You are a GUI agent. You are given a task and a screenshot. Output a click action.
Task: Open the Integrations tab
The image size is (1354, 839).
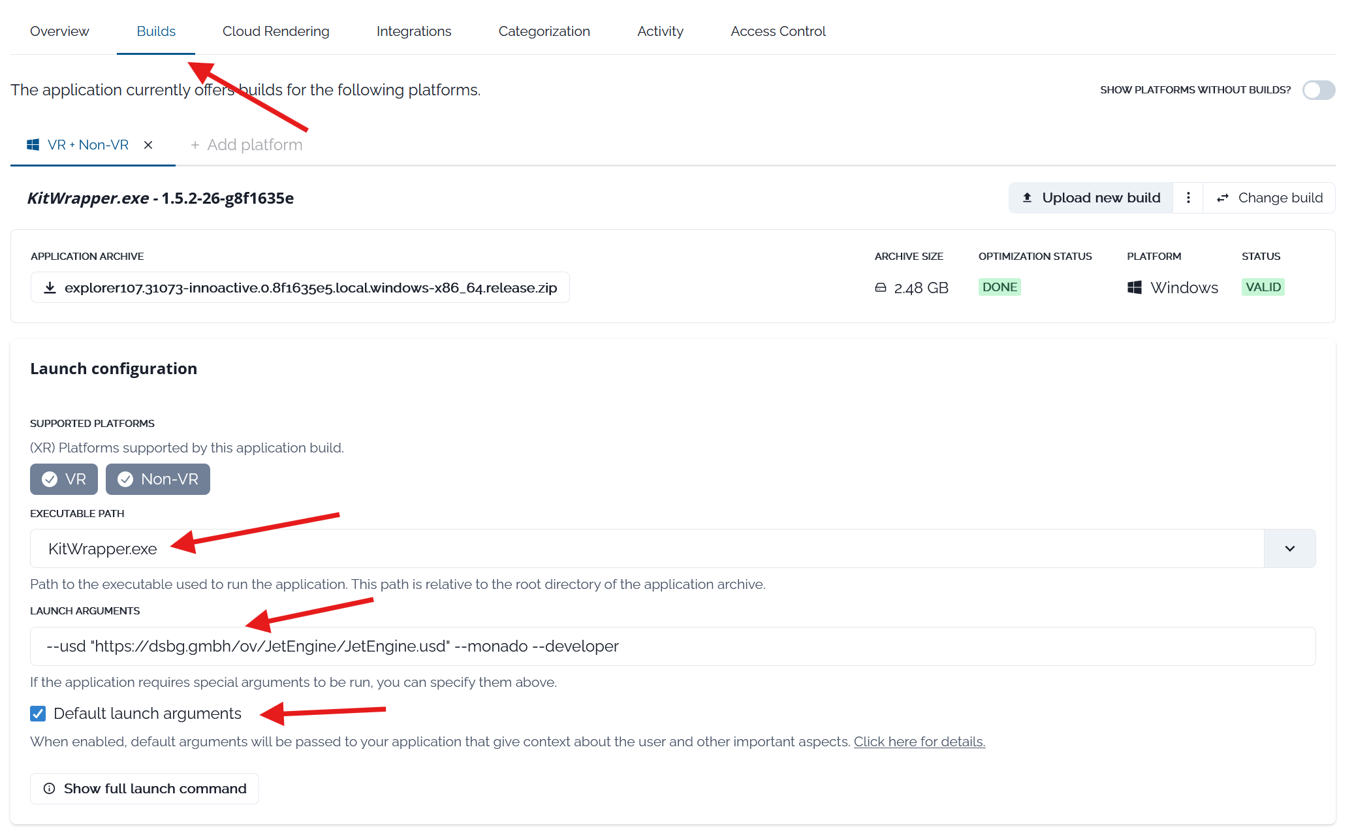(x=413, y=31)
